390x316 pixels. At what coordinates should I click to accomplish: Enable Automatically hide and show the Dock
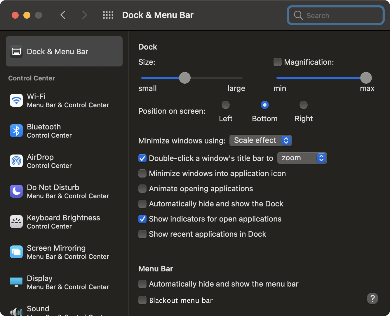point(142,204)
